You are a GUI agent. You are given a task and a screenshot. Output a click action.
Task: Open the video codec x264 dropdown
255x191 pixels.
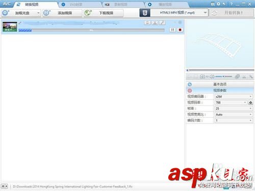pos(234,97)
